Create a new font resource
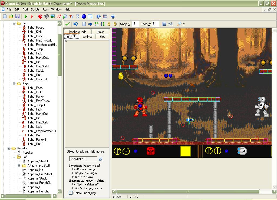Viewport: 277px width, 200px height. pyautogui.click(x=71, y=16)
